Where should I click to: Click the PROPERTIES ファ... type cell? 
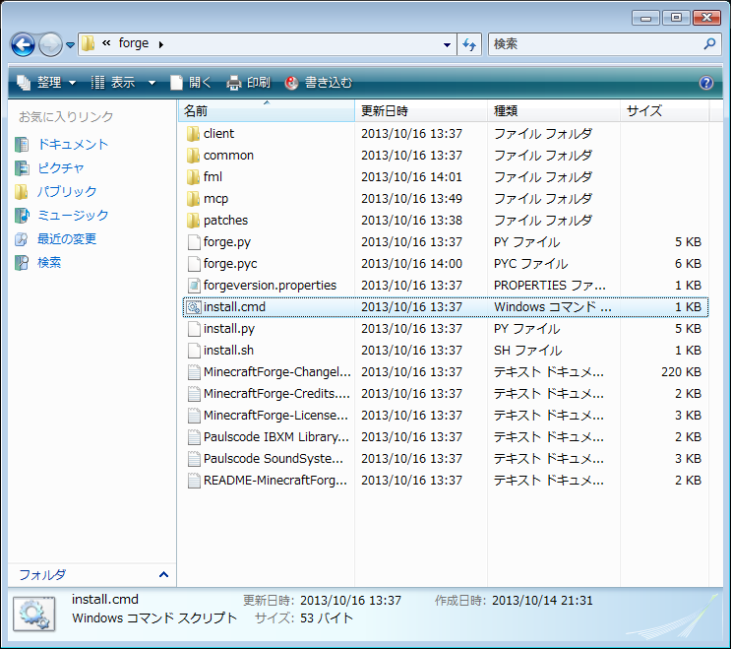pos(550,286)
